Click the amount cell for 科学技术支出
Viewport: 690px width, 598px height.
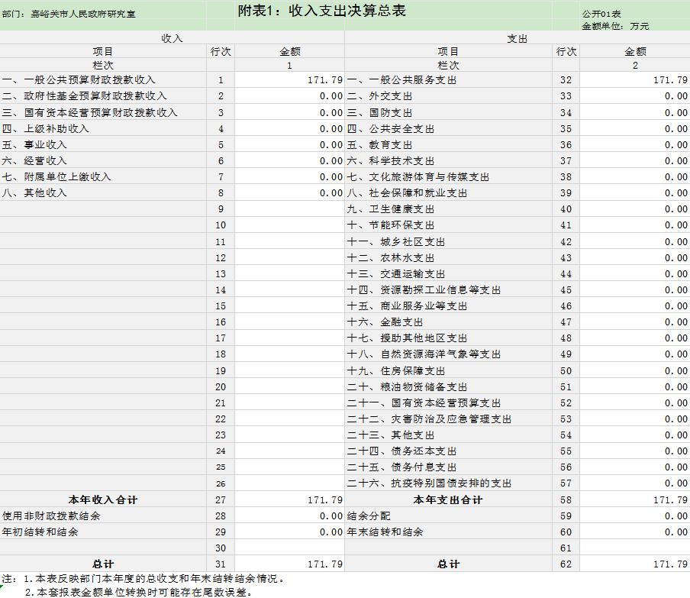click(x=634, y=161)
